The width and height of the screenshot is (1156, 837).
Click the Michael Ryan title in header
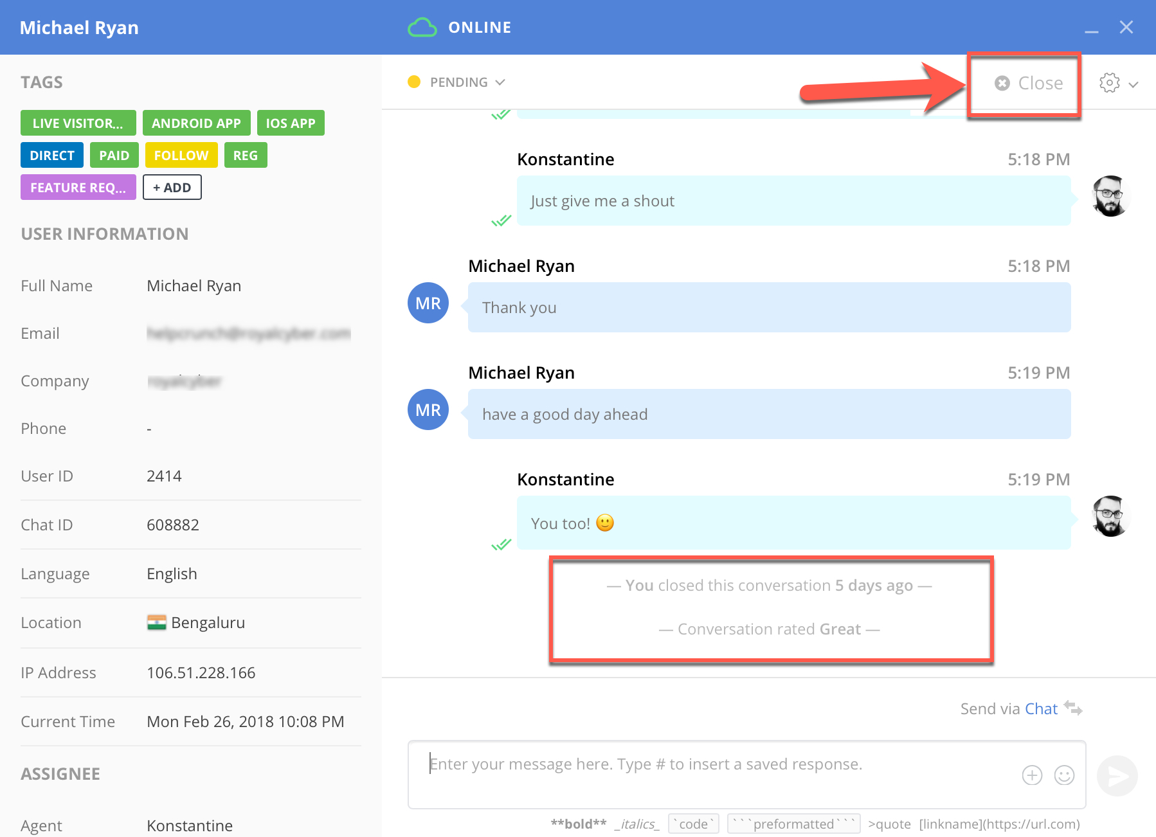click(x=79, y=28)
